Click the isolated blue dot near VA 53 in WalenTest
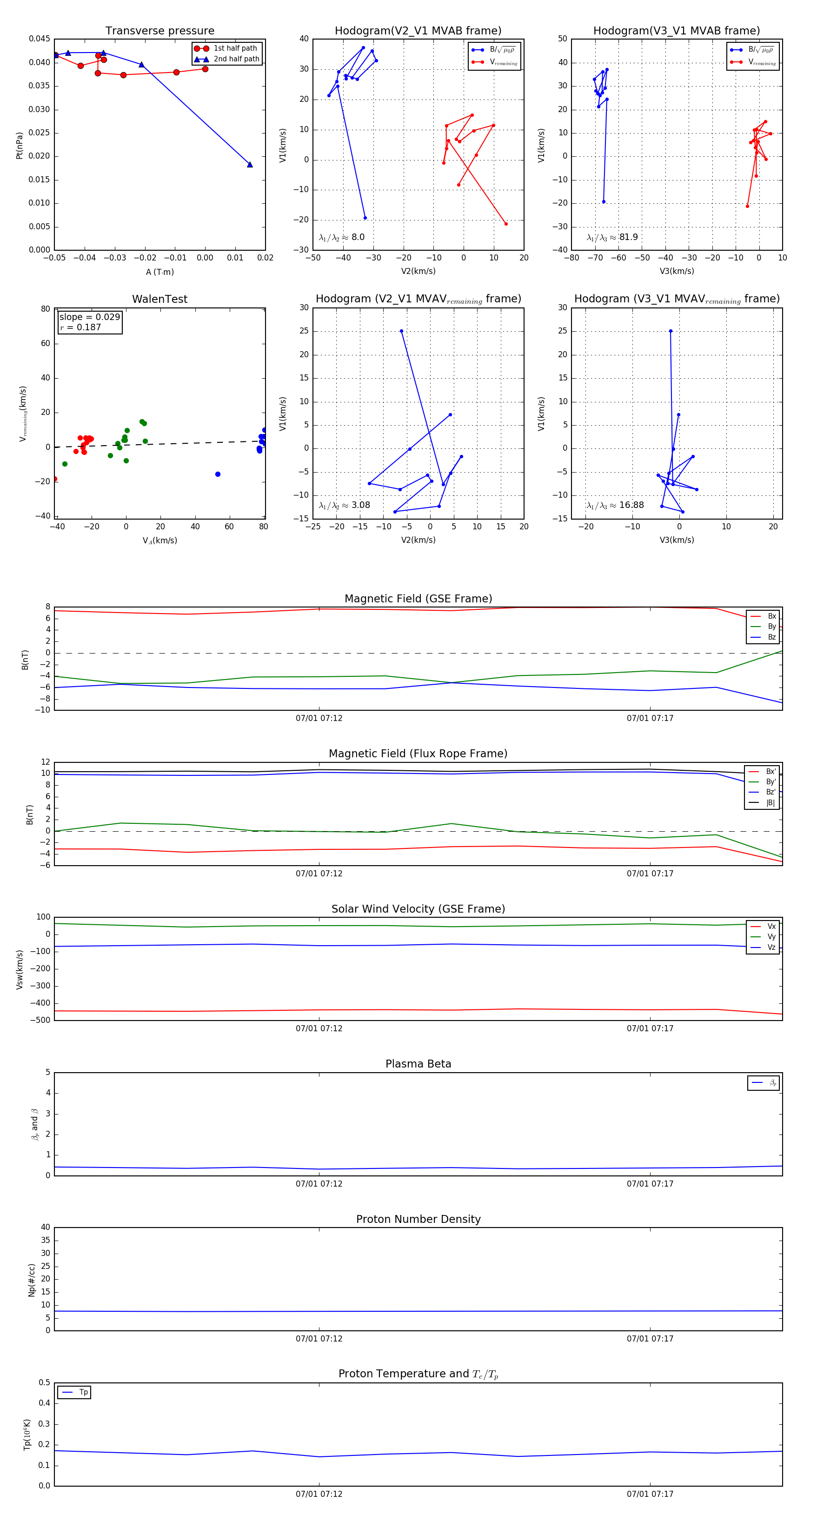Image resolution: width=837 pixels, height=1535 pixels. (218, 474)
